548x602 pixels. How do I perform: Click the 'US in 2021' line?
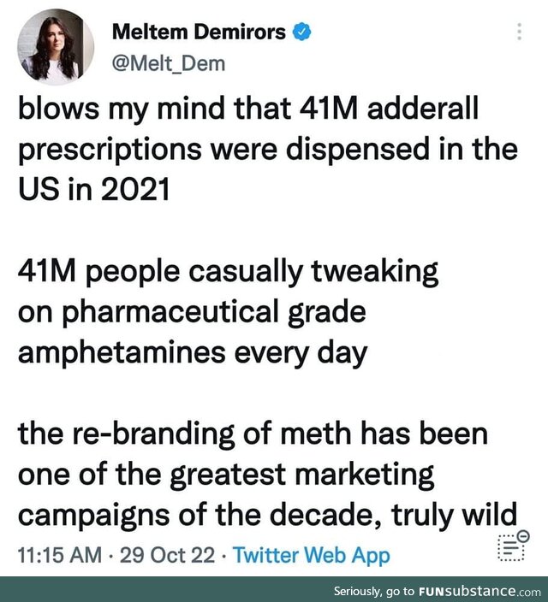(94, 189)
